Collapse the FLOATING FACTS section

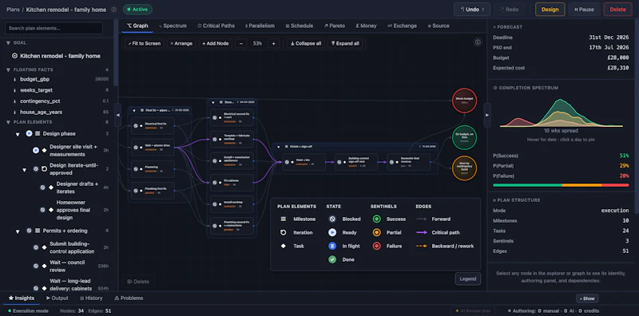point(8,69)
